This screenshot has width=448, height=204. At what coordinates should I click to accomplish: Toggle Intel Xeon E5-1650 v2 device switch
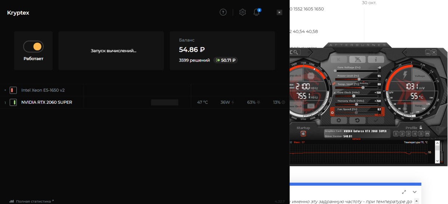(x=13, y=90)
